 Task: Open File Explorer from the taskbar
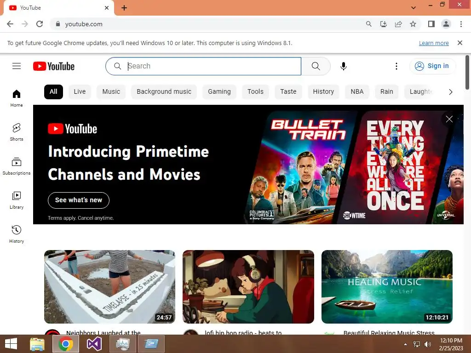tap(37, 344)
